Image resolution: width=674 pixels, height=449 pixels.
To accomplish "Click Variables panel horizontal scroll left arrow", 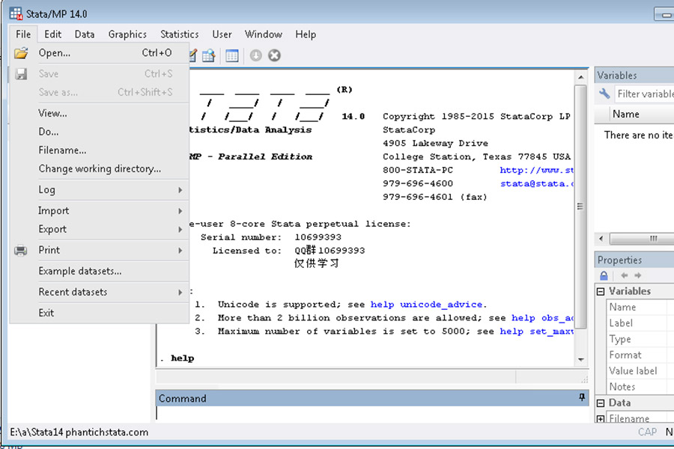I will [x=601, y=239].
